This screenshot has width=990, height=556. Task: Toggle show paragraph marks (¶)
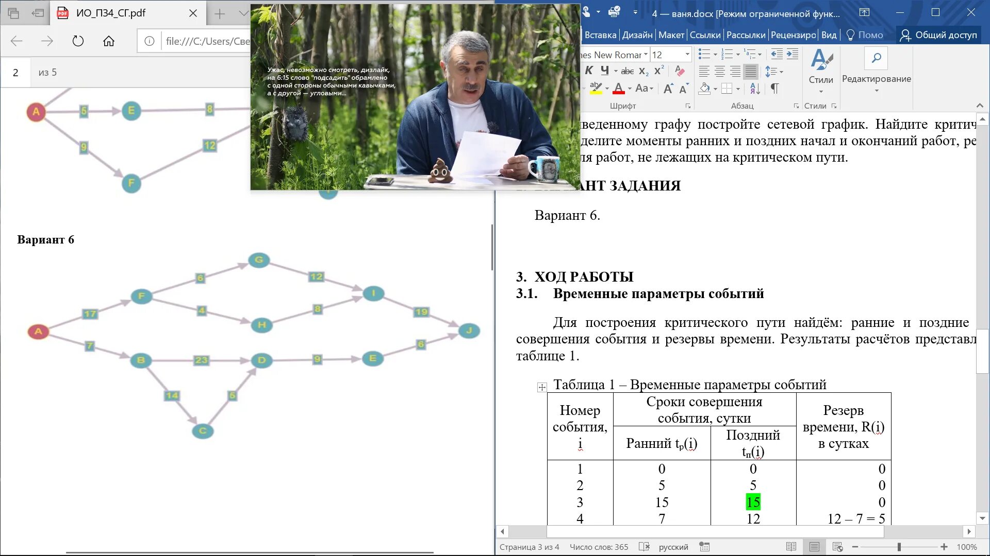(774, 89)
